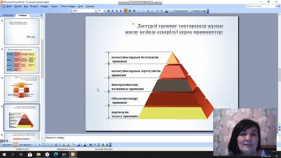Align text to the right
The width and height of the screenshot is (281, 158).
[134, 11]
